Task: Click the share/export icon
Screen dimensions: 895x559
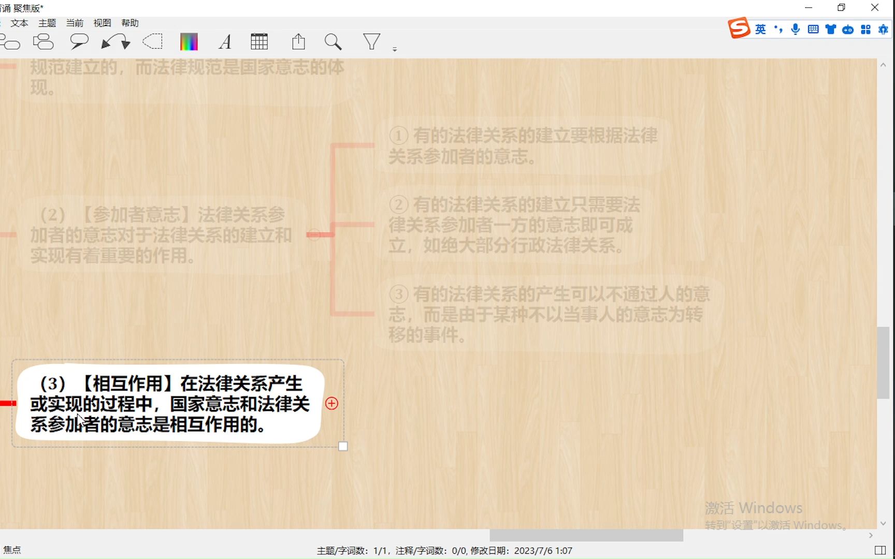Action: (298, 41)
